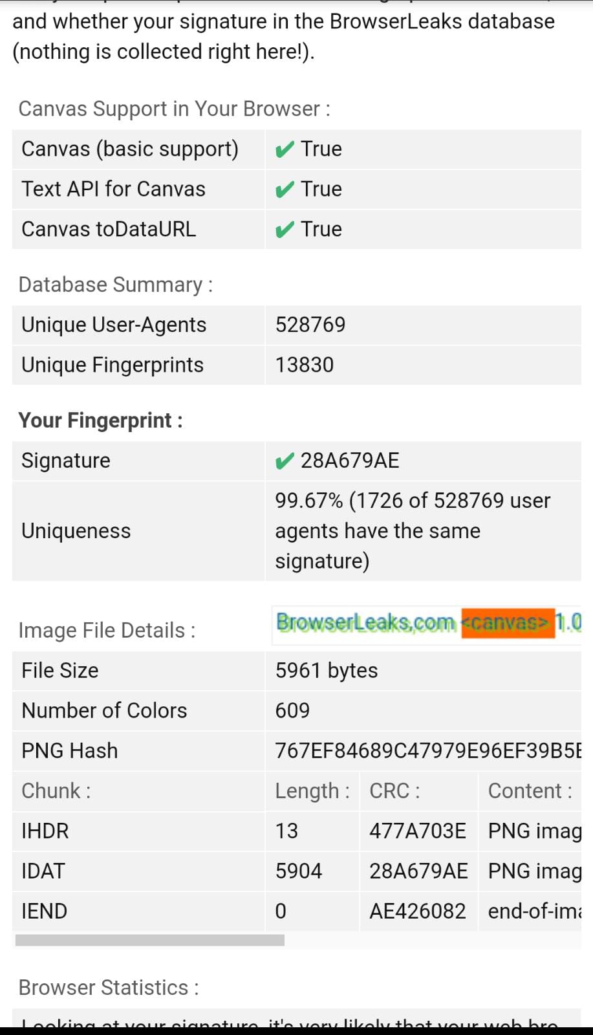593x1035 pixels.
Task: Click the horizontal scrollbar under the chunk table
Action: 150,939
